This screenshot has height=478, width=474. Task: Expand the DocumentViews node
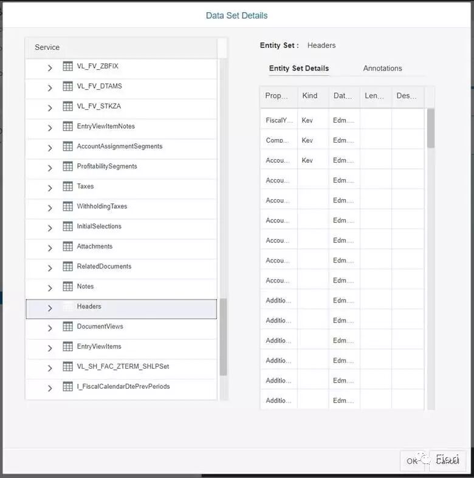point(50,329)
